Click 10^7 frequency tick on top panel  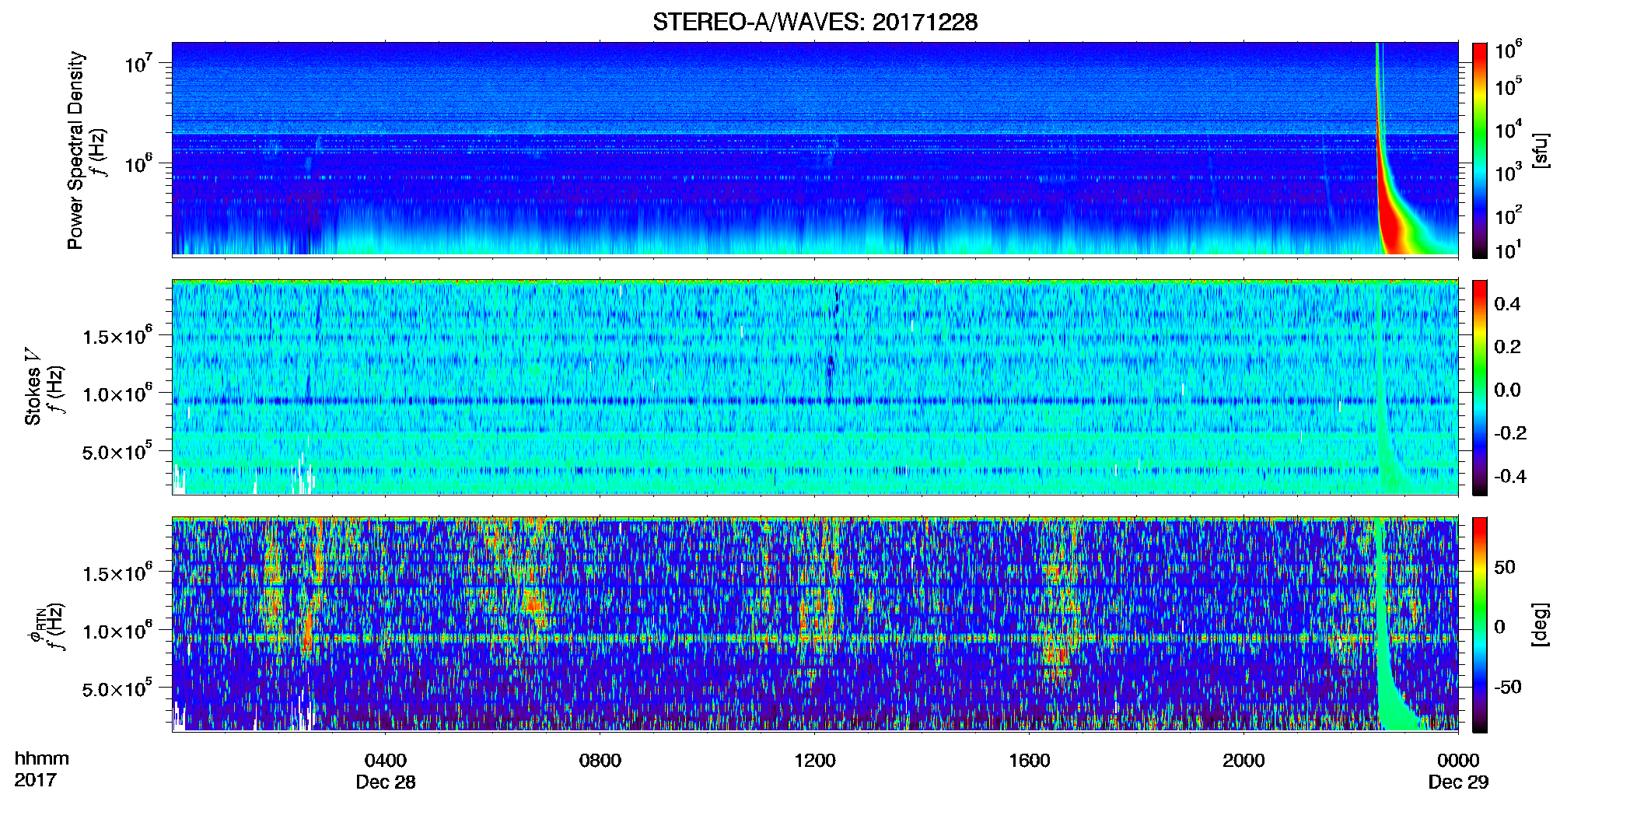click(138, 64)
